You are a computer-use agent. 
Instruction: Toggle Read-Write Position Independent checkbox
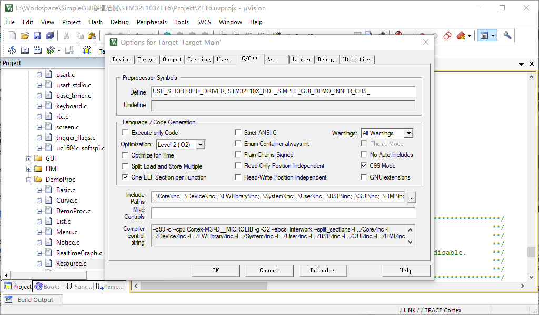pos(238,177)
